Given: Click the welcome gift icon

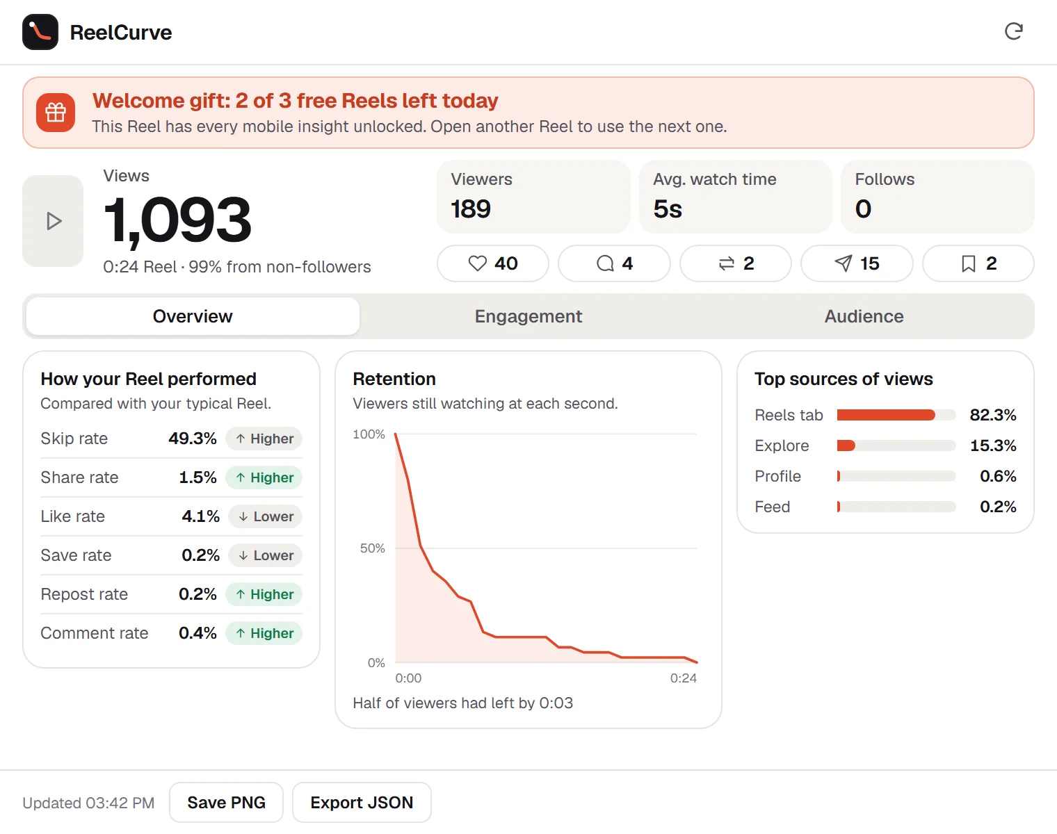Looking at the screenshot, I should pyautogui.click(x=56, y=113).
